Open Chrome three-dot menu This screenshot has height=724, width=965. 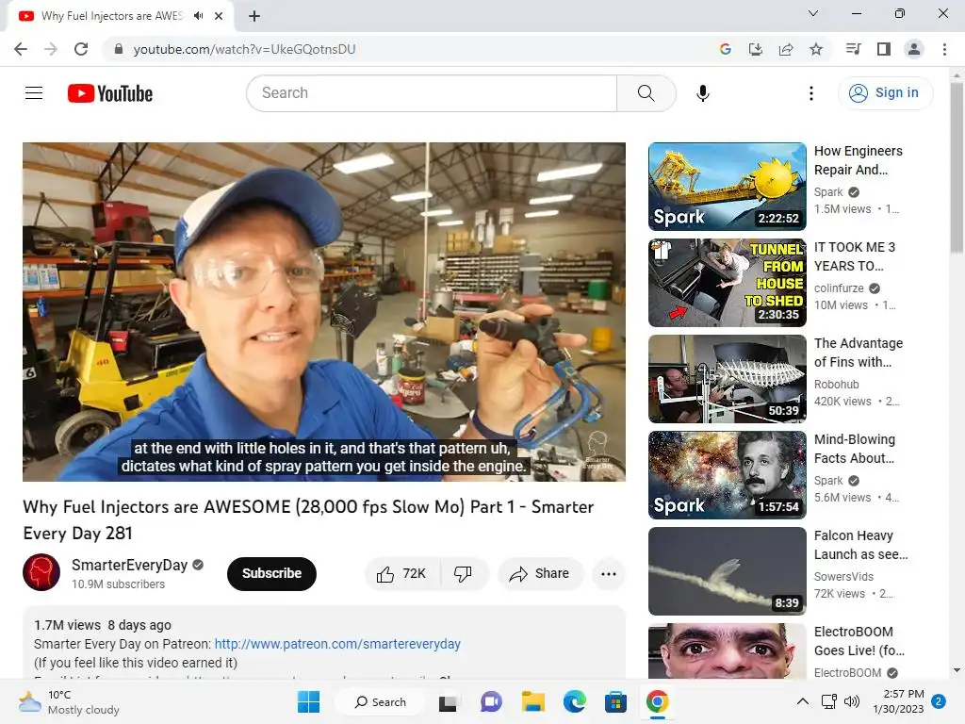[x=944, y=49]
